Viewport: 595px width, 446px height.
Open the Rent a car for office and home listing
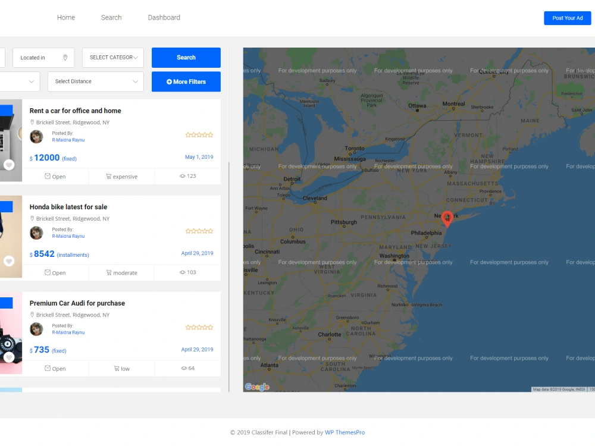tap(75, 111)
